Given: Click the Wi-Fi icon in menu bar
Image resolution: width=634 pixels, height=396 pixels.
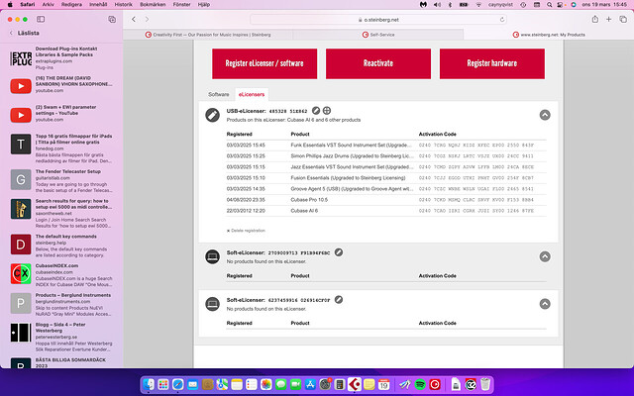Looking at the screenshot, I should coord(478,4).
